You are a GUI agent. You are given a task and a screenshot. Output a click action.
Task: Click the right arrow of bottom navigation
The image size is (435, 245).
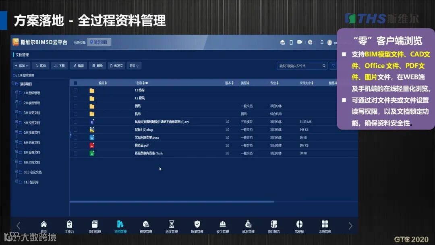click(350, 226)
